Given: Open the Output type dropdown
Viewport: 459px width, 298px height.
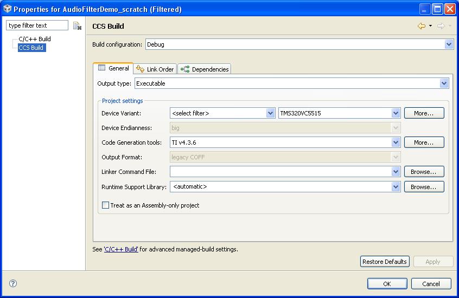Looking at the screenshot, I should tap(444, 83).
